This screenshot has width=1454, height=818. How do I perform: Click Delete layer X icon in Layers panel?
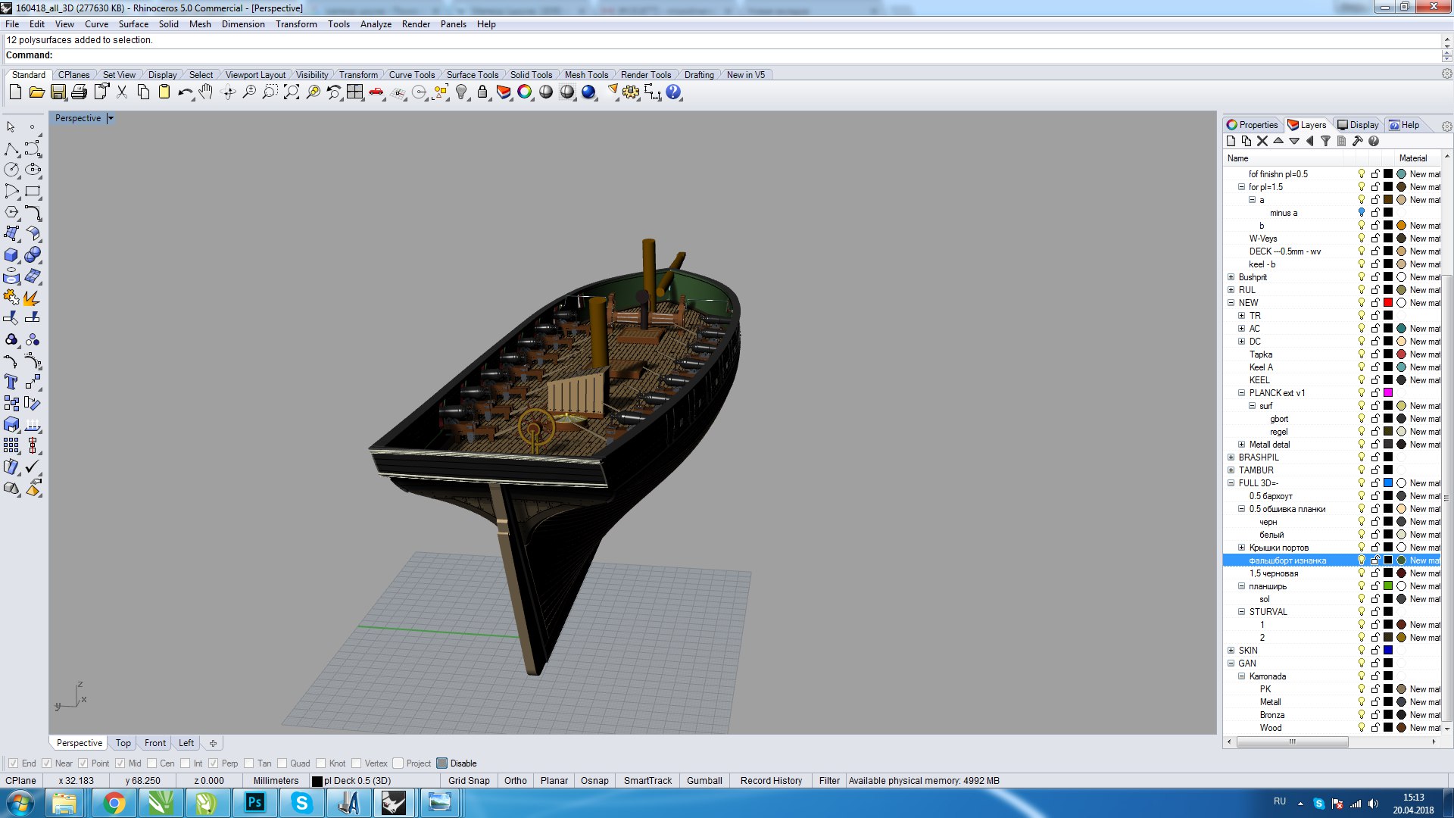point(1262,141)
